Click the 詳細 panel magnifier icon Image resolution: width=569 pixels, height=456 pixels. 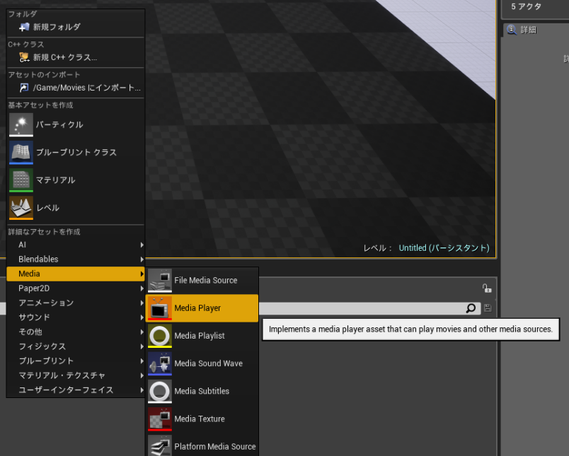tap(512, 30)
